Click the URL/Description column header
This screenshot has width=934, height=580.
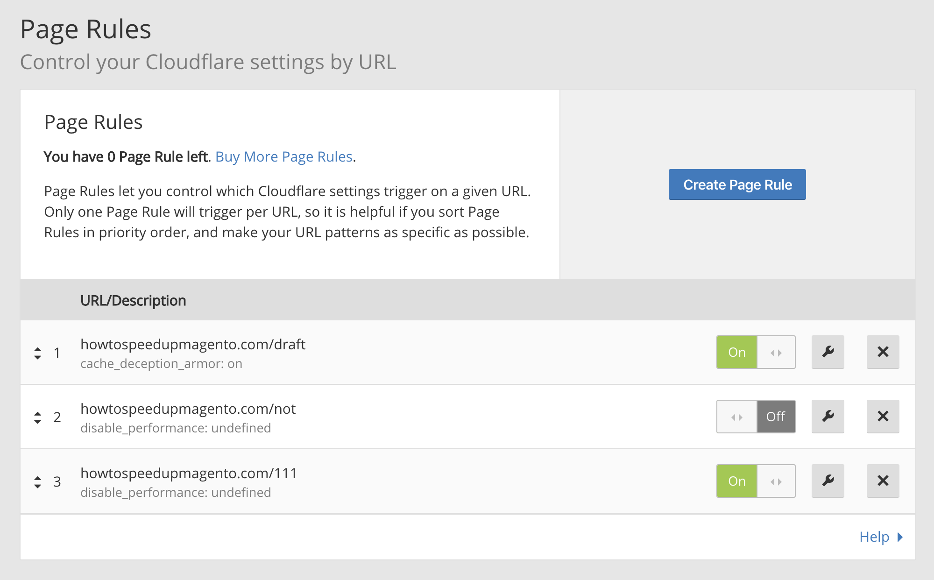pos(133,301)
